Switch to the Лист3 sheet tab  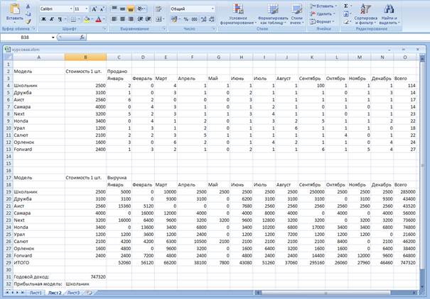coord(72,293)
